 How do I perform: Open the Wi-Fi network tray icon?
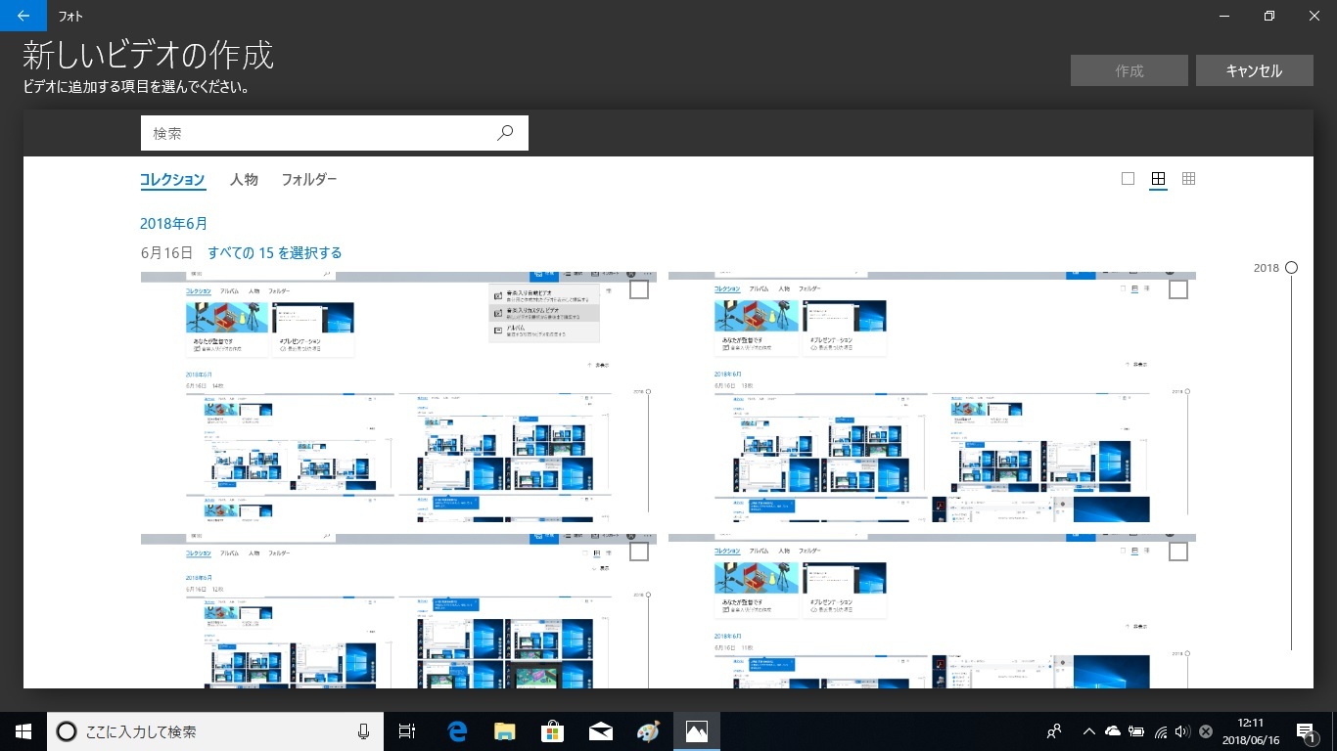coord(1160,731)
